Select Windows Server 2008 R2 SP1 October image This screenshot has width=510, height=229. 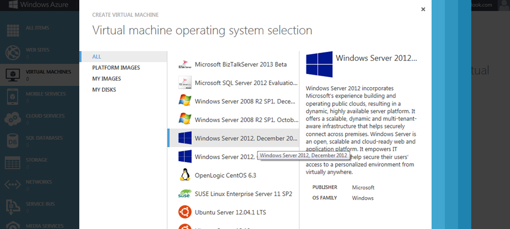coord(246,119)
